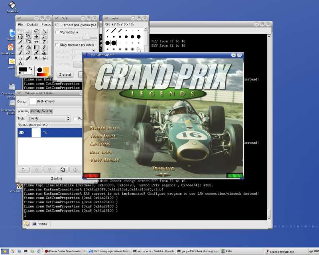Select the Paintbrush tool
The image size is (319, 255).
(20, 53)
